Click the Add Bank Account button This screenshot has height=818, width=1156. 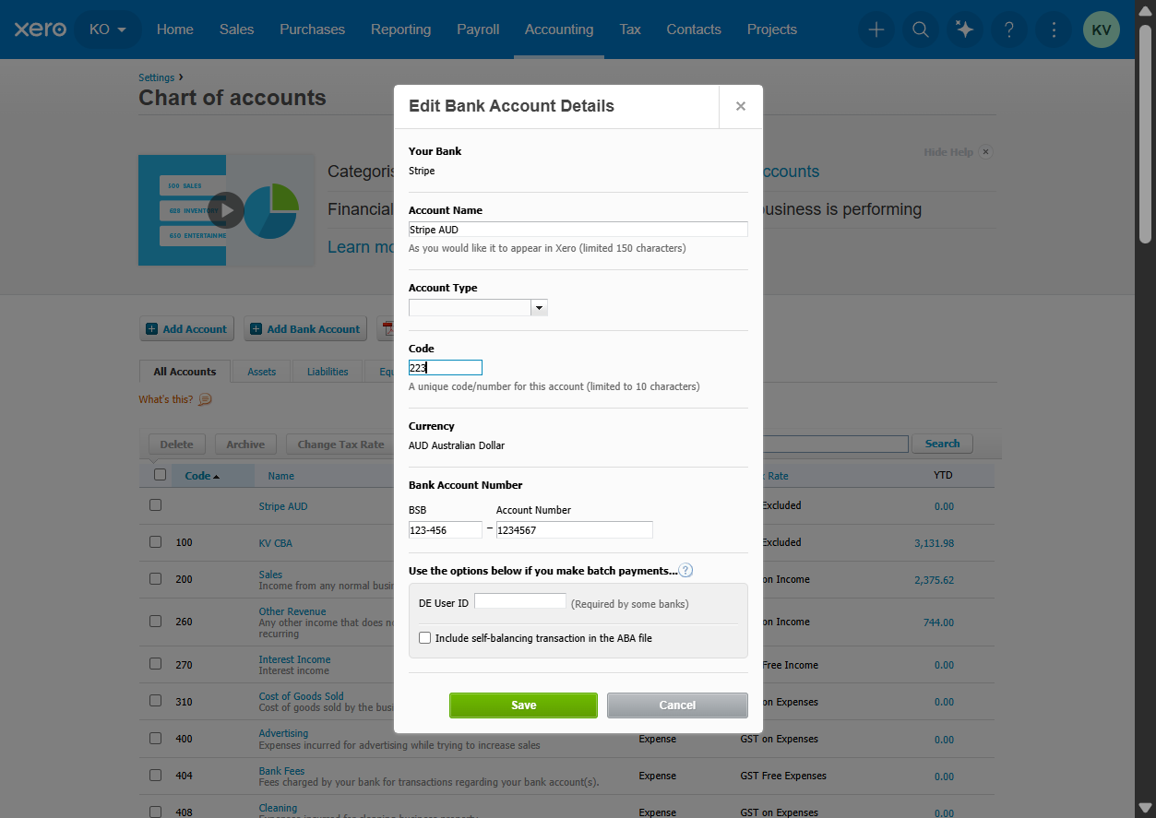[x=305, y=329]
